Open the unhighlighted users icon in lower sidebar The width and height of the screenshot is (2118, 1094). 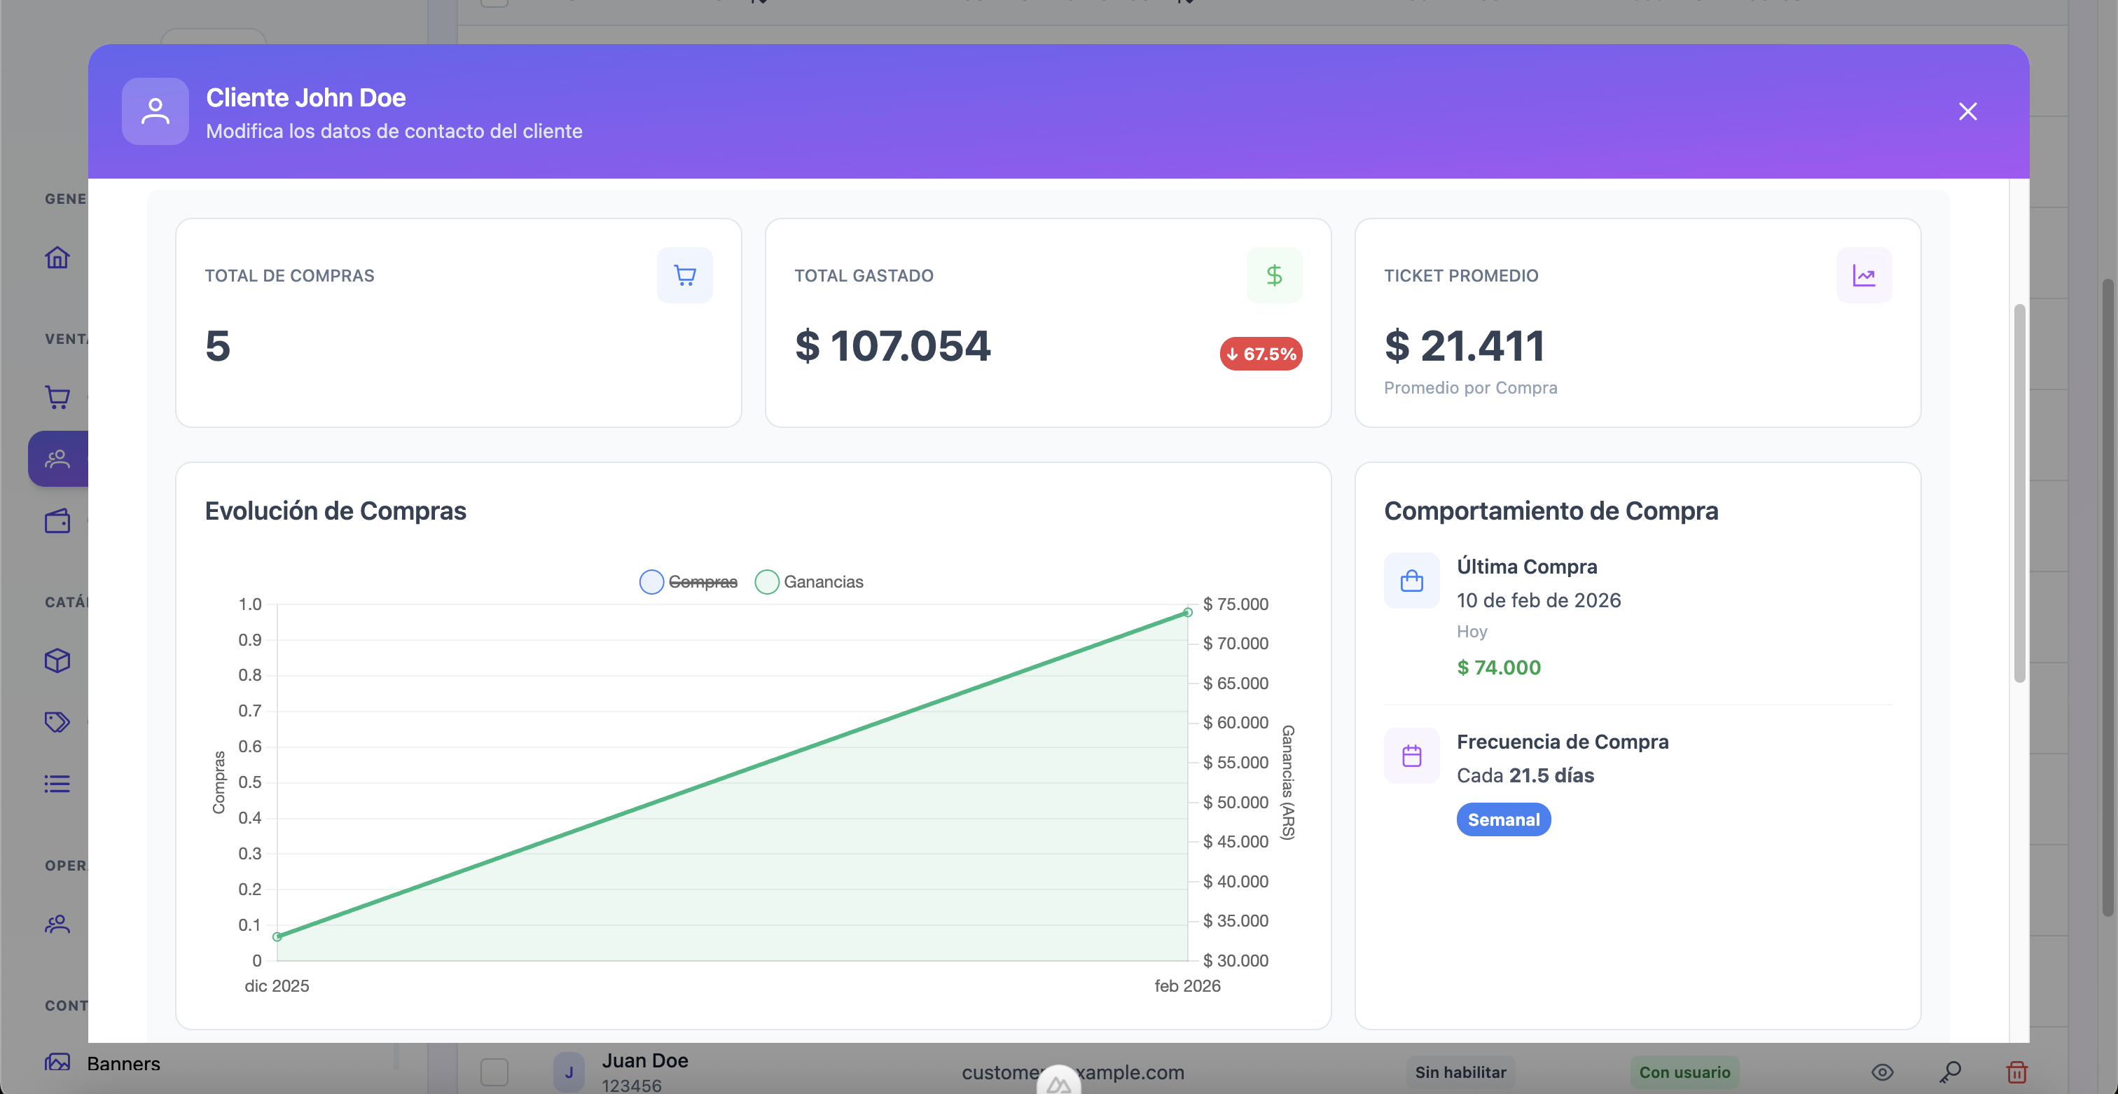57,924
